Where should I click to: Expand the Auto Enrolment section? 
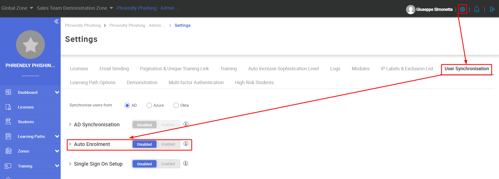click(x=70, y=144)
